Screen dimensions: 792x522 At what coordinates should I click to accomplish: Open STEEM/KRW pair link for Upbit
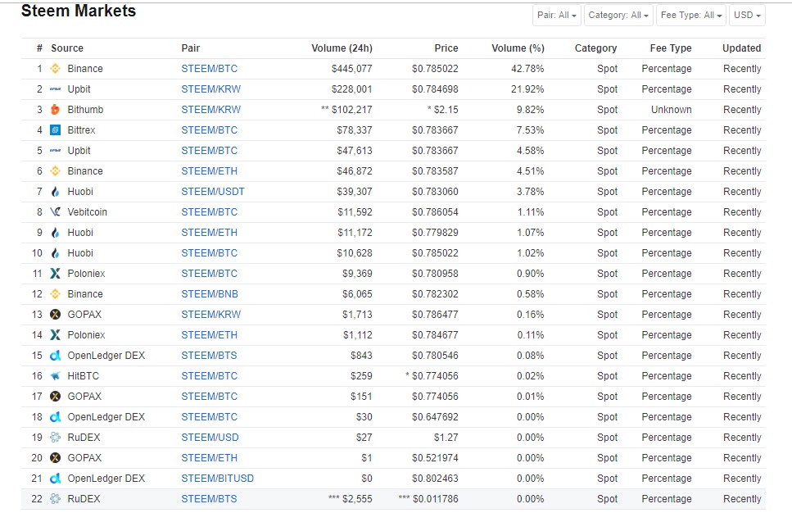[211, 89]
